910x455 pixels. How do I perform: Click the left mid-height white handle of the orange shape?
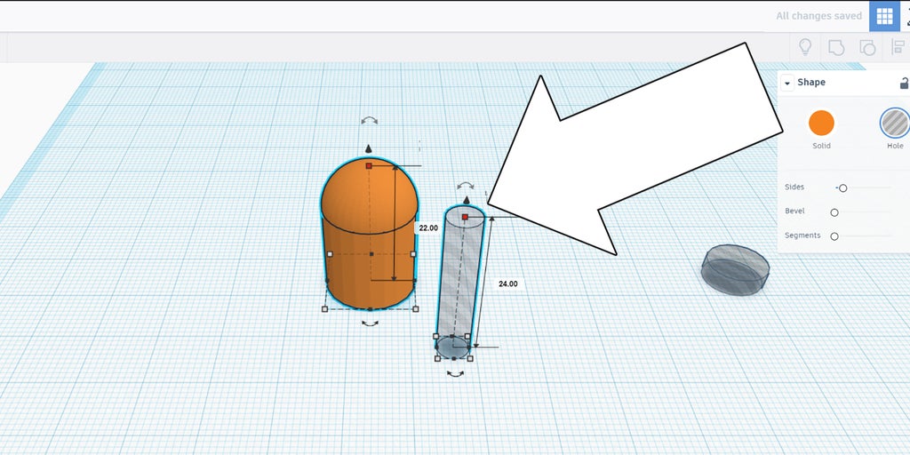pyautogui.click(x=330, y=253)
